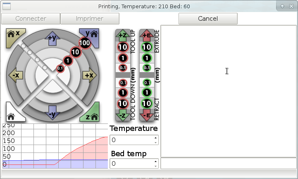This screenshot has width=298, height=179.
Task: Retract 0.1 mm of filament
Action: pyautogui.click(x=147, y=83)
